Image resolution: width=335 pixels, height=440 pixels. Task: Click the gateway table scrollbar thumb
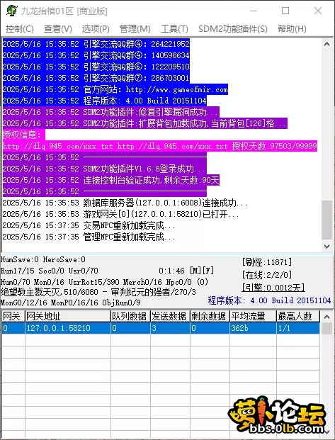[327, 328]
